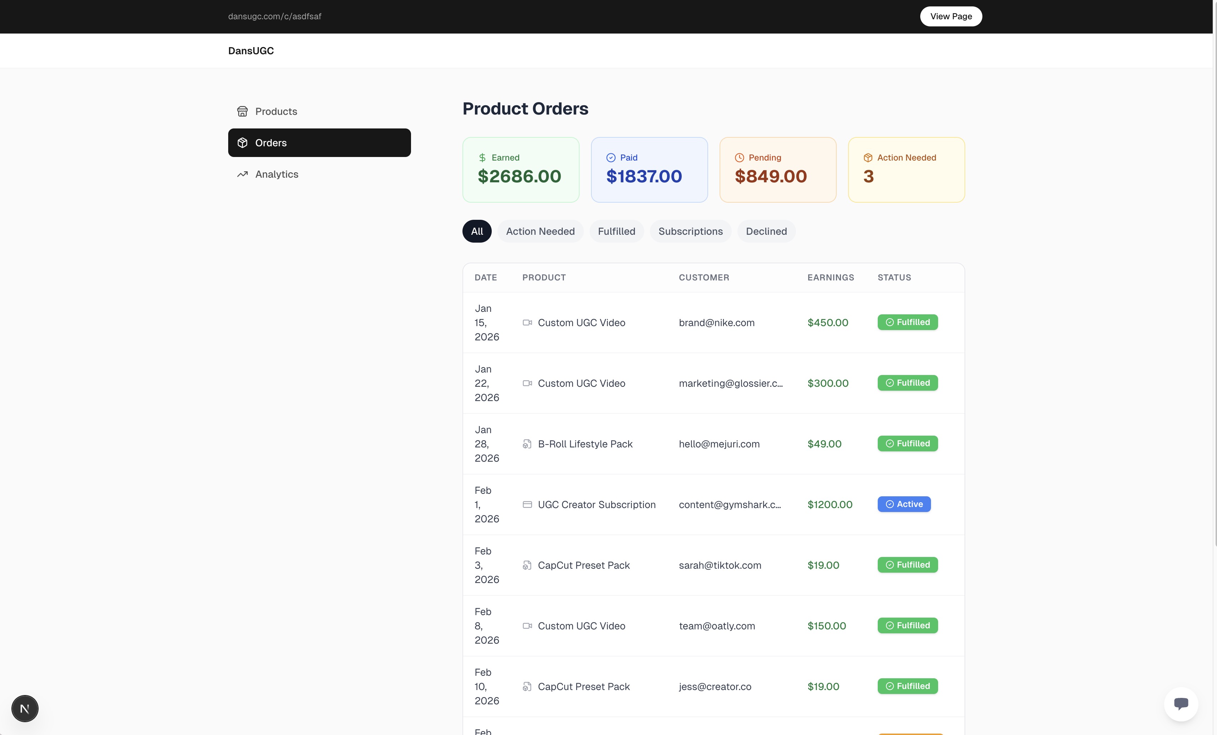
Task: Click the package icon on Action Needed card
Action: 868,157
